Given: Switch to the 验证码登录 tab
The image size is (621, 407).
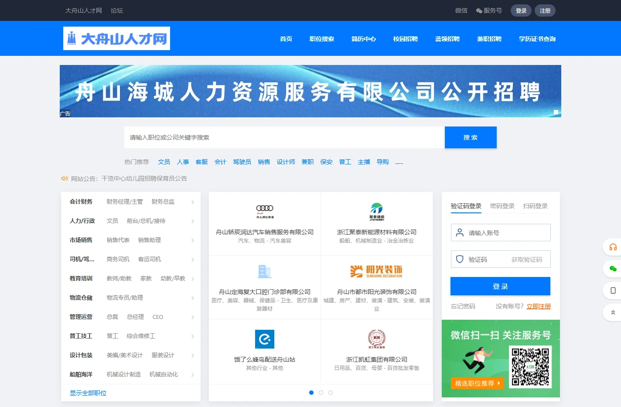Looking at the screenshot, I should pyautogui.click(x=466, y=206).
